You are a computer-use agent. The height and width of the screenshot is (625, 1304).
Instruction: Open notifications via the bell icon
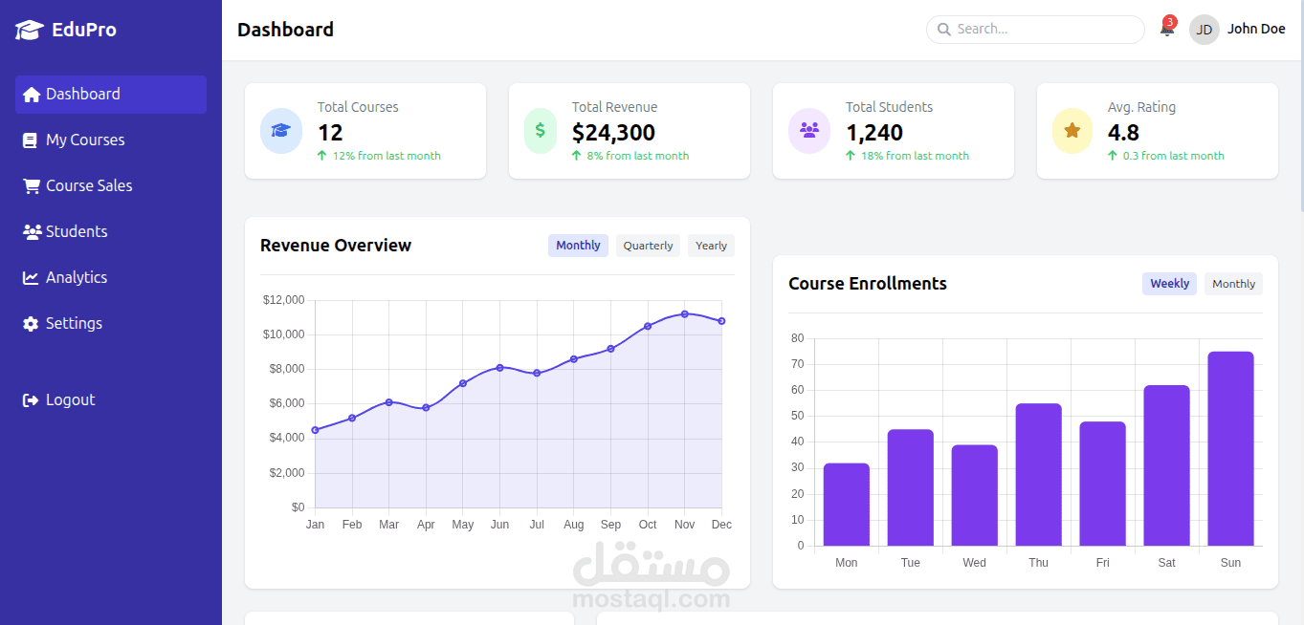tap(1167, 29)
